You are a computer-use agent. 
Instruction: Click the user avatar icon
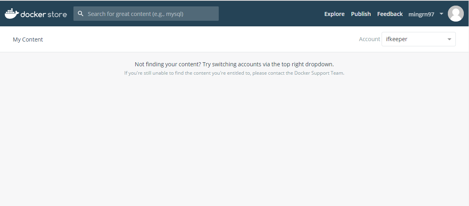coord(455,14)
